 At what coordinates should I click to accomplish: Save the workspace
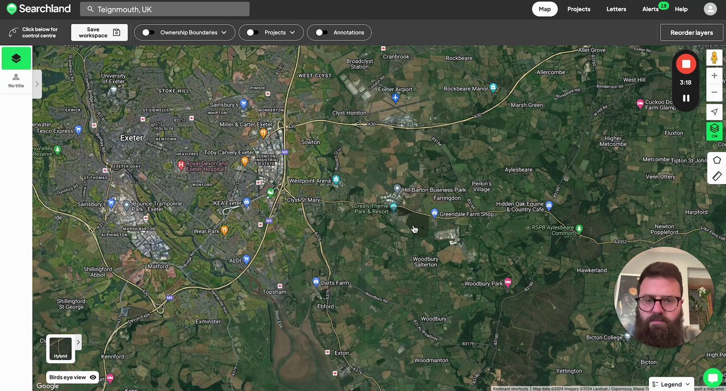[99, 33]
